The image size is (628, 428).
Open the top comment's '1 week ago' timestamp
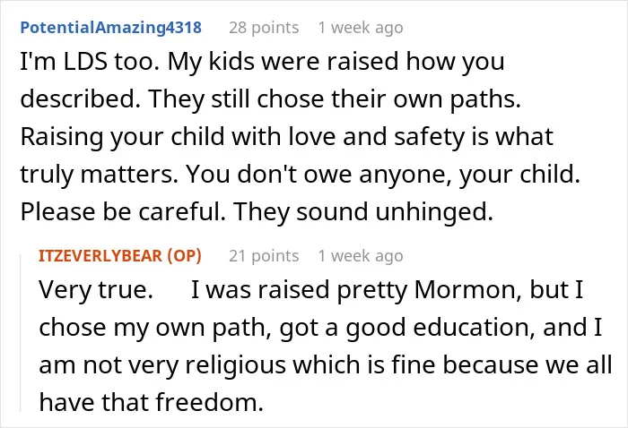[361, 28]
